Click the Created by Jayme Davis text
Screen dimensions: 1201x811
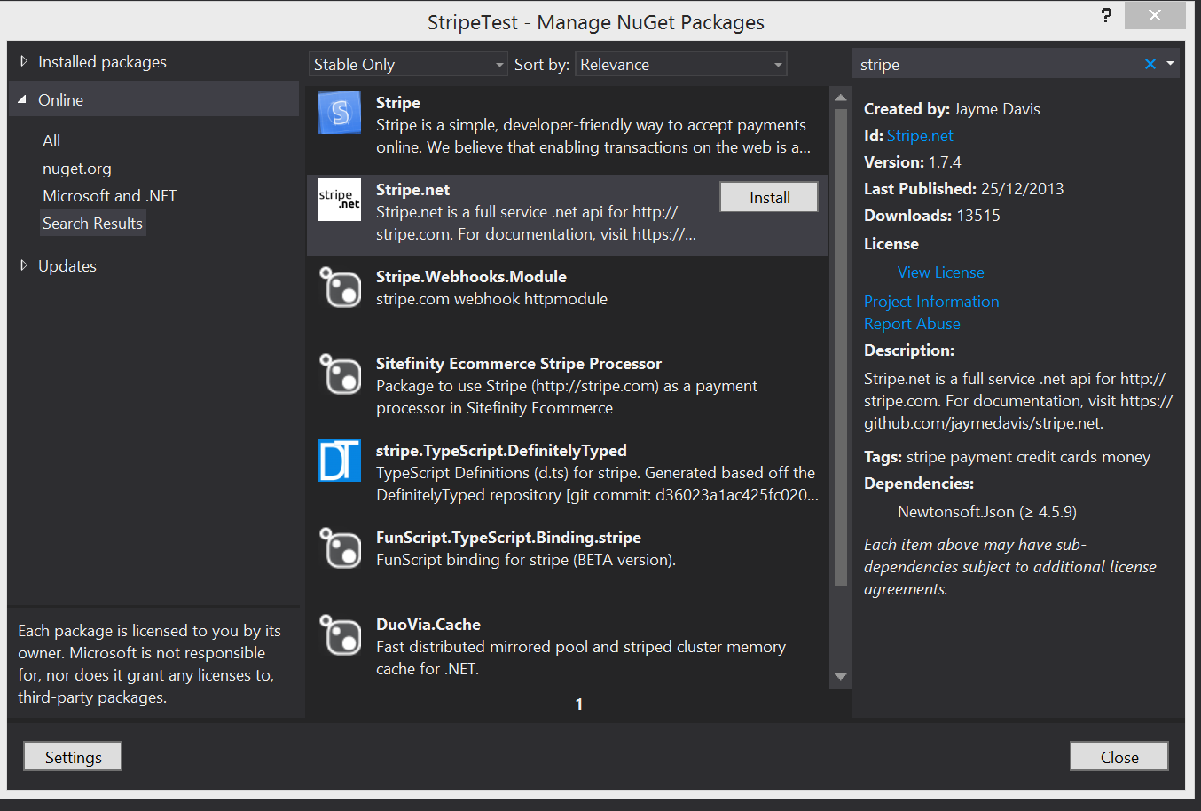point(952,108)
